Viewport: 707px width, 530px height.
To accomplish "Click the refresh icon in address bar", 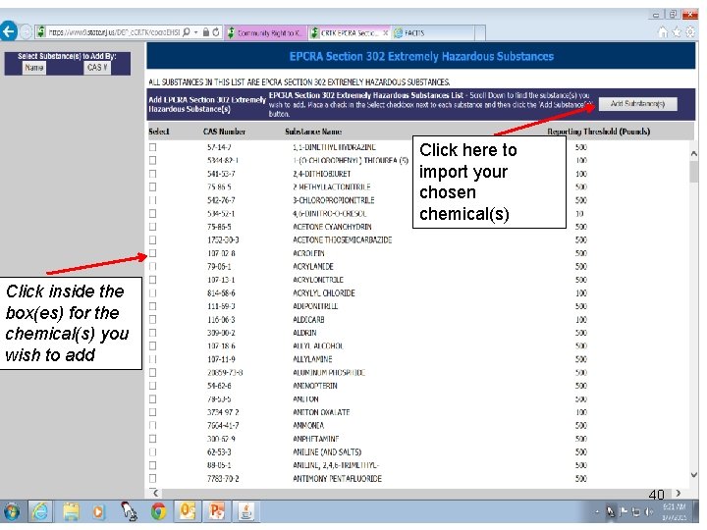I will coord(216,32).
